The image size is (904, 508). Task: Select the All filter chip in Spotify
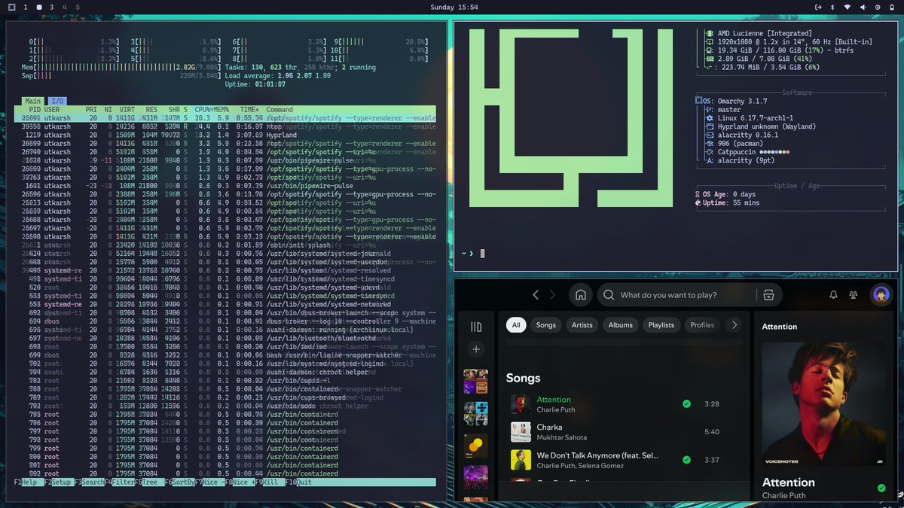(x=516, y=325)
